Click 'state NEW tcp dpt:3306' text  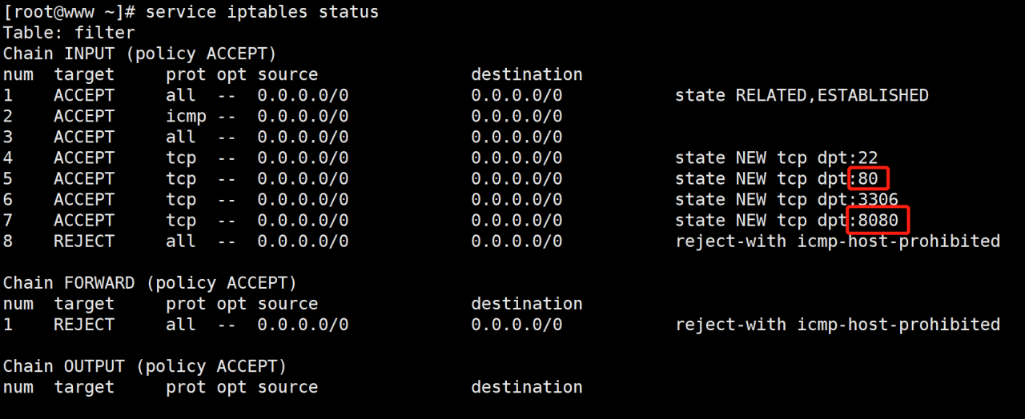[786, 199]
